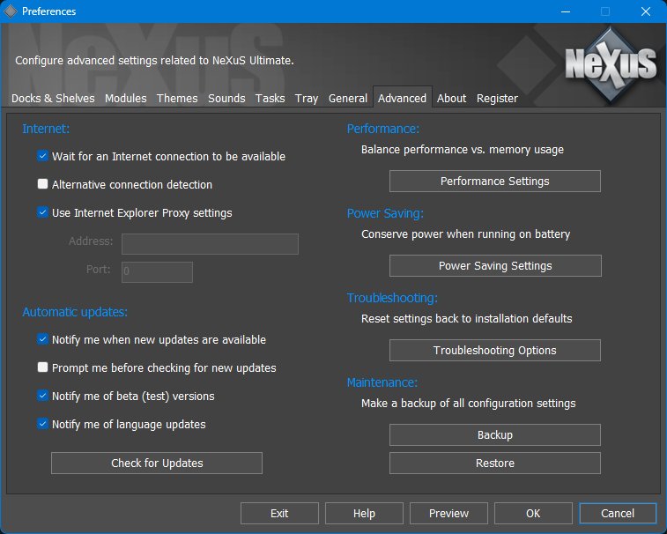Switch to the Modules tab
Screen dimensions: 667x534
(125, 99)
